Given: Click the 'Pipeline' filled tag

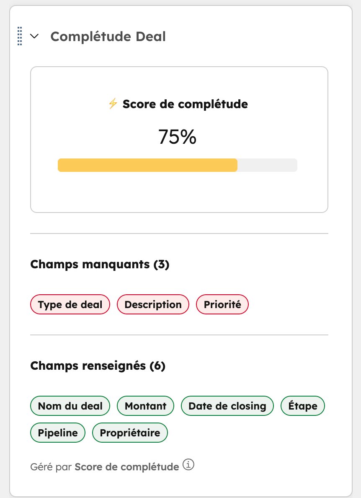Looking at the screenshot, I should (58, 433).
